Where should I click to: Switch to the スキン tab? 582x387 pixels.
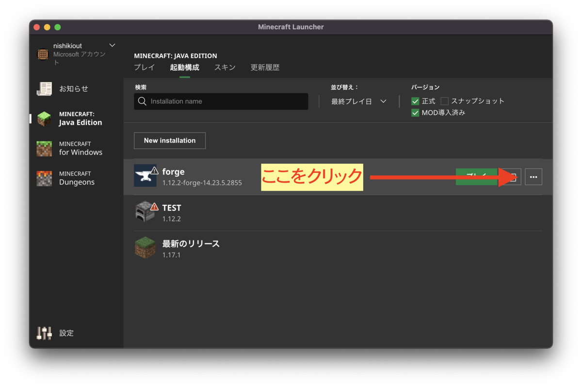225,67
